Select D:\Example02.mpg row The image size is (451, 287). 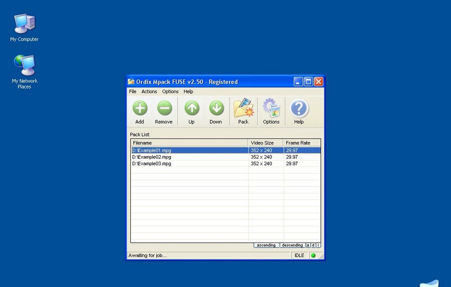tap(226, 157)
